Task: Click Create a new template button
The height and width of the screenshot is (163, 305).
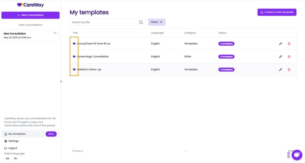Action: coord(277,12)
